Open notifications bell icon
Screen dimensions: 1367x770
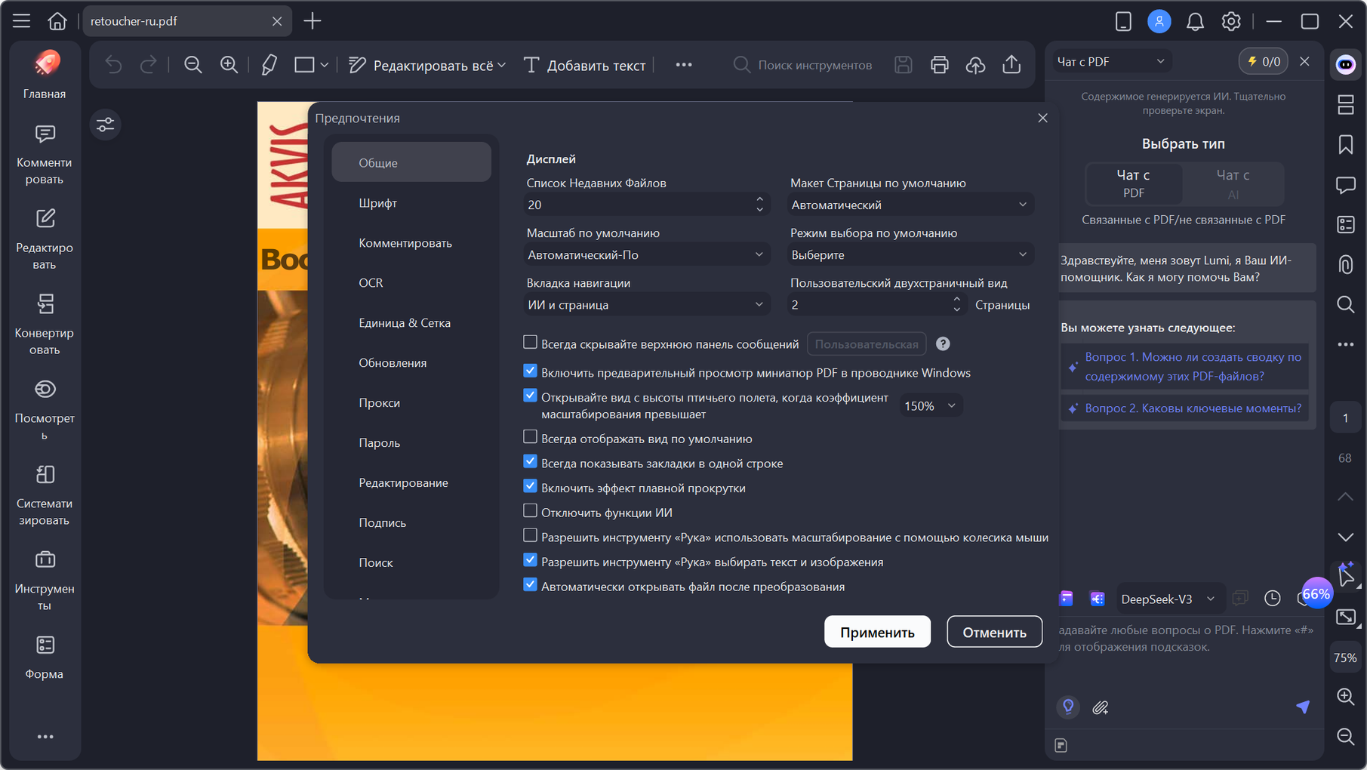pyautogui.click(x=1195, y=21)
